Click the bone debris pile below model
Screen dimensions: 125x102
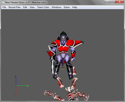(x=67, y=95)
